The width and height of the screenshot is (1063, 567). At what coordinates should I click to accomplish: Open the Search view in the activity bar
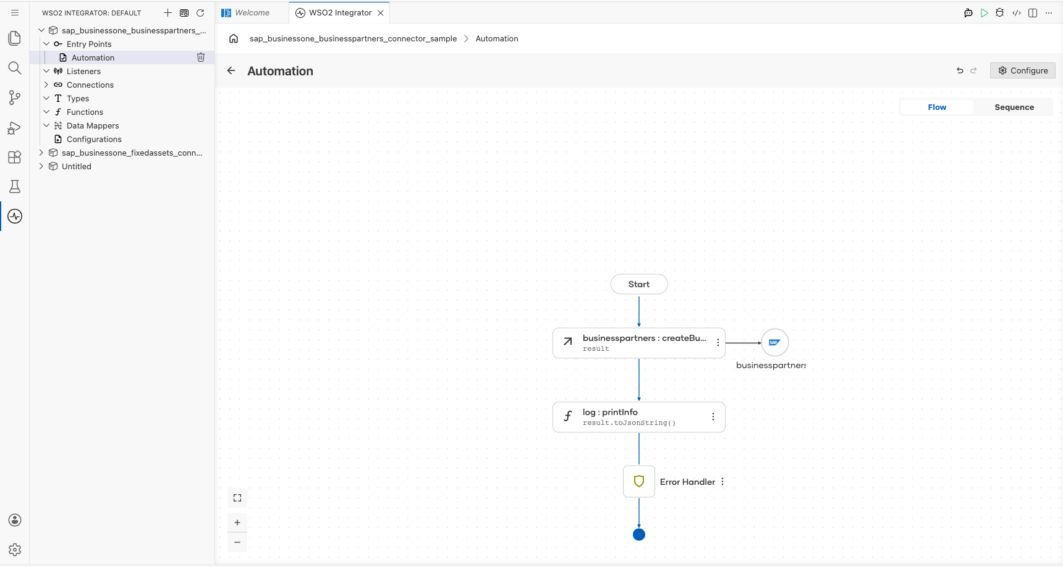pos(15,68)
